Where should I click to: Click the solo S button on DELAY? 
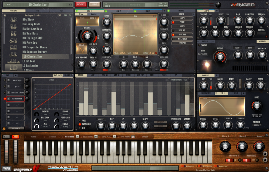pos(9,87)
